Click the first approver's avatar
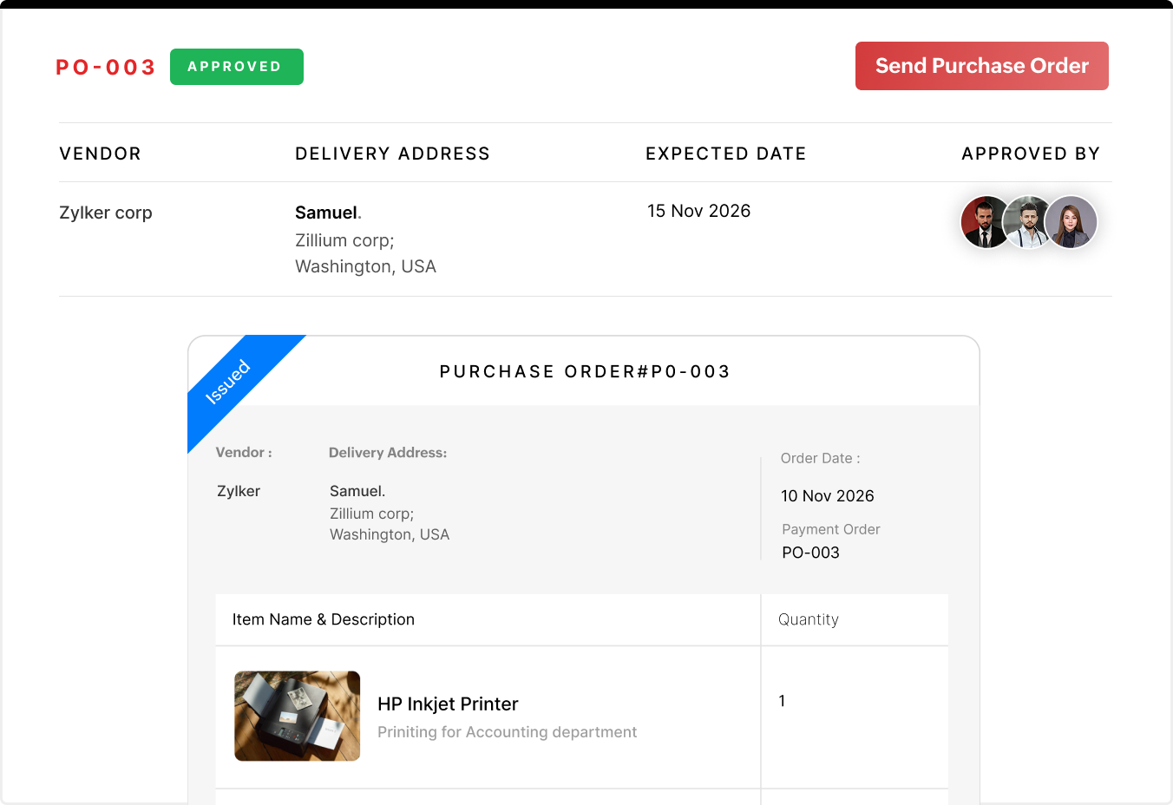1173x805 pixels. (986, 222)
